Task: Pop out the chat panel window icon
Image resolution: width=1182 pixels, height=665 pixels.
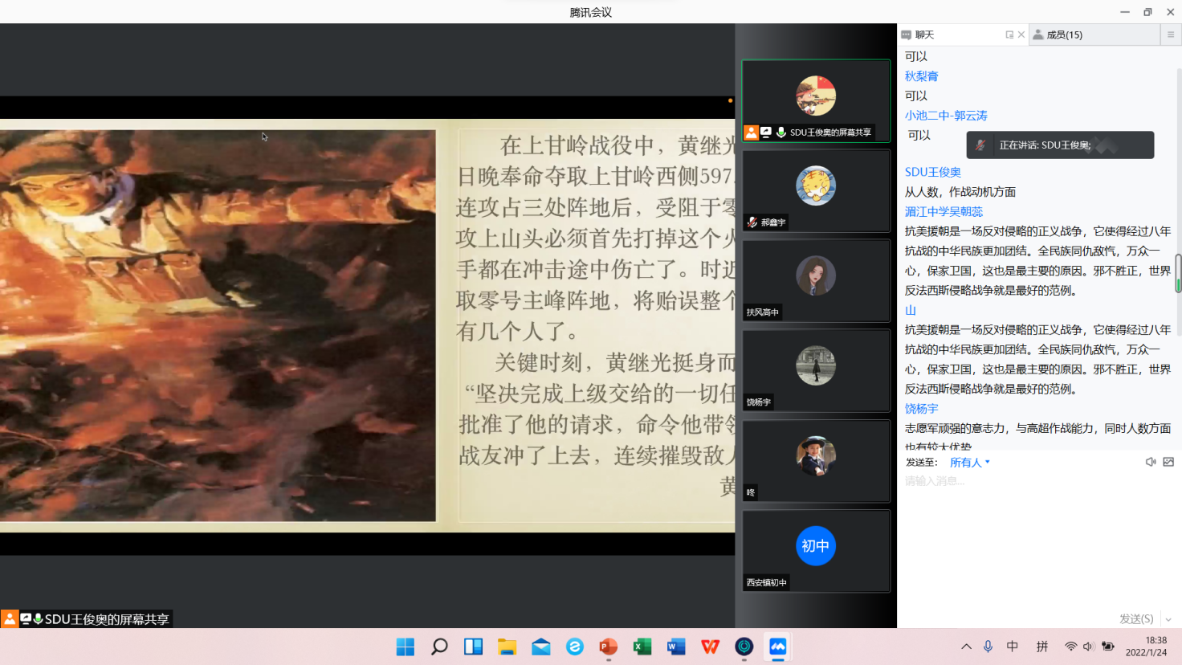Action: (1009, 35)
